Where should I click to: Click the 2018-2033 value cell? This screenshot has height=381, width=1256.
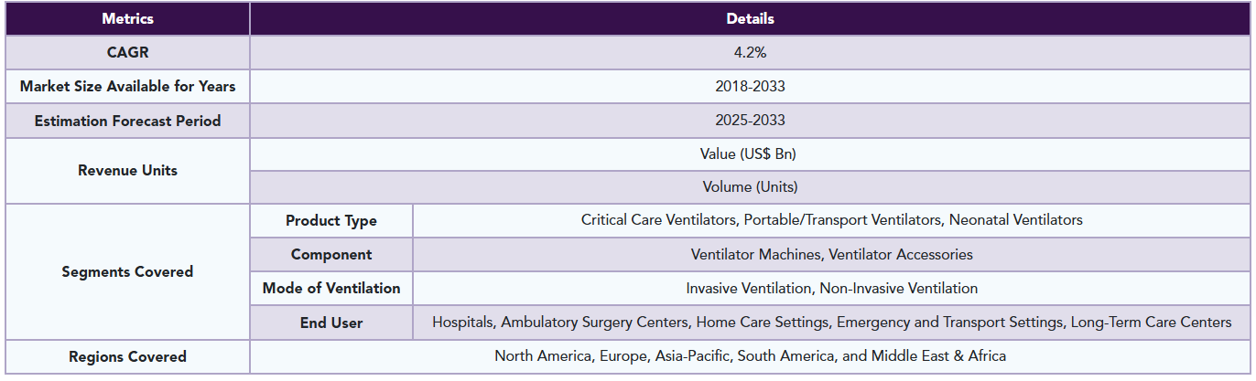(x=750, y=87)
